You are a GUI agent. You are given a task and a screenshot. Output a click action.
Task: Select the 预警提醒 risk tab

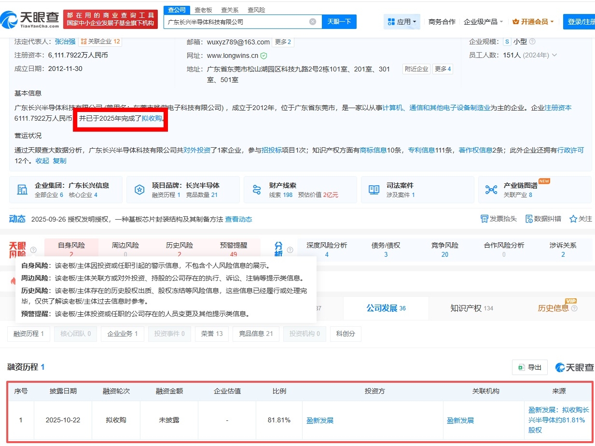pos(234,250)
